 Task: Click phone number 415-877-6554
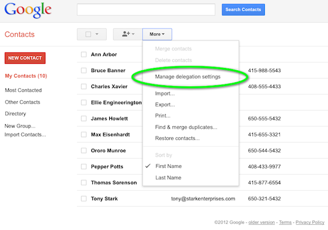pos(264,182)
